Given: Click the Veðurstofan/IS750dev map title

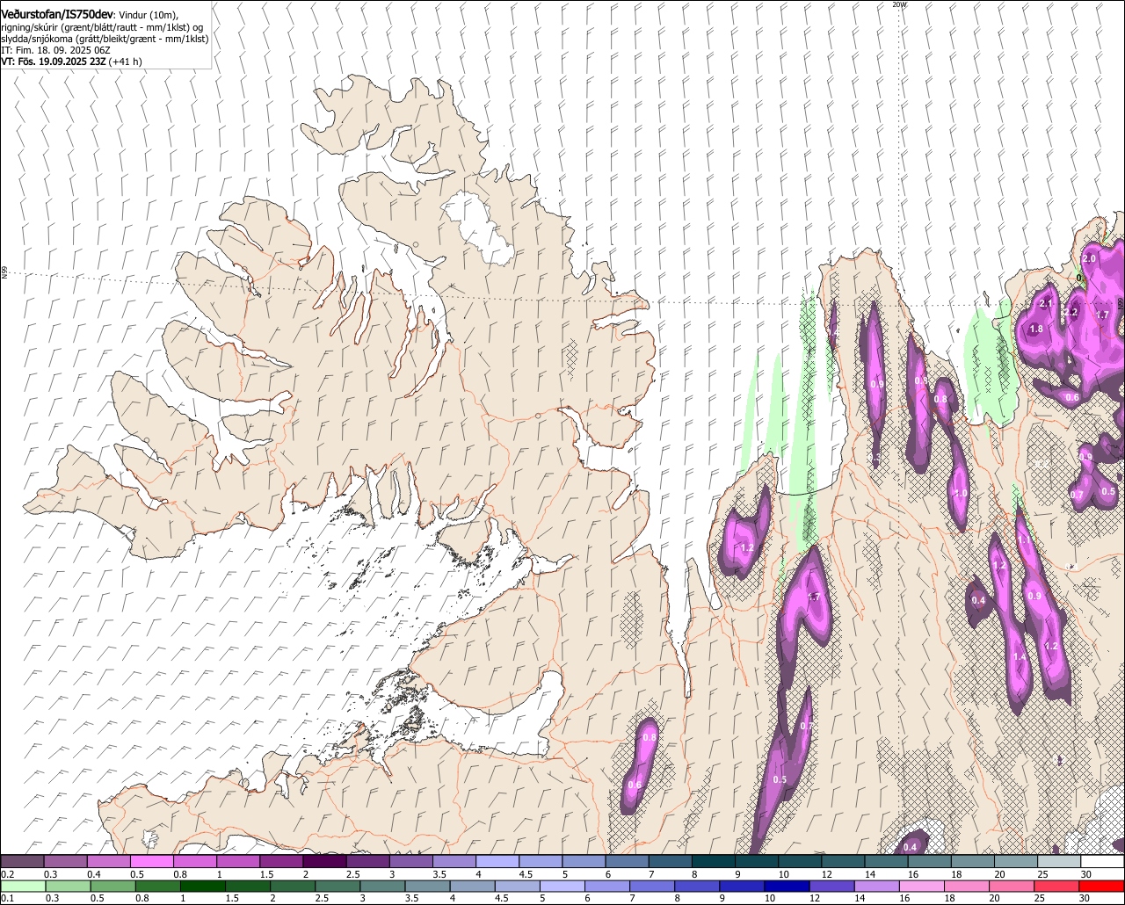Looking at the screenshot, I should 56,15.
